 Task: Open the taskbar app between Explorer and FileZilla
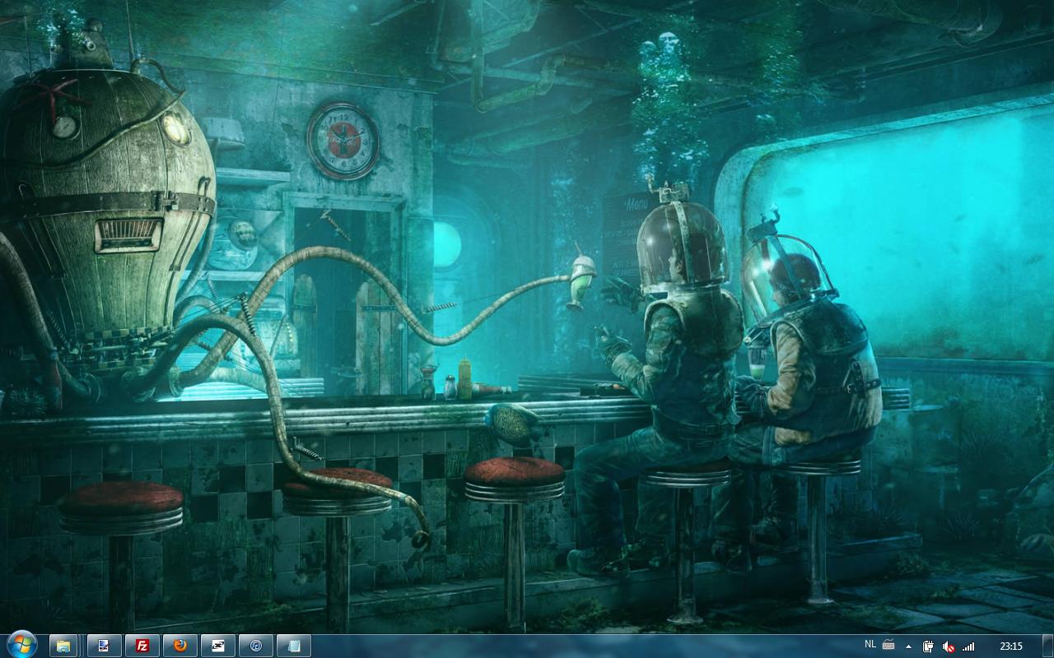(x=105, y=646)
